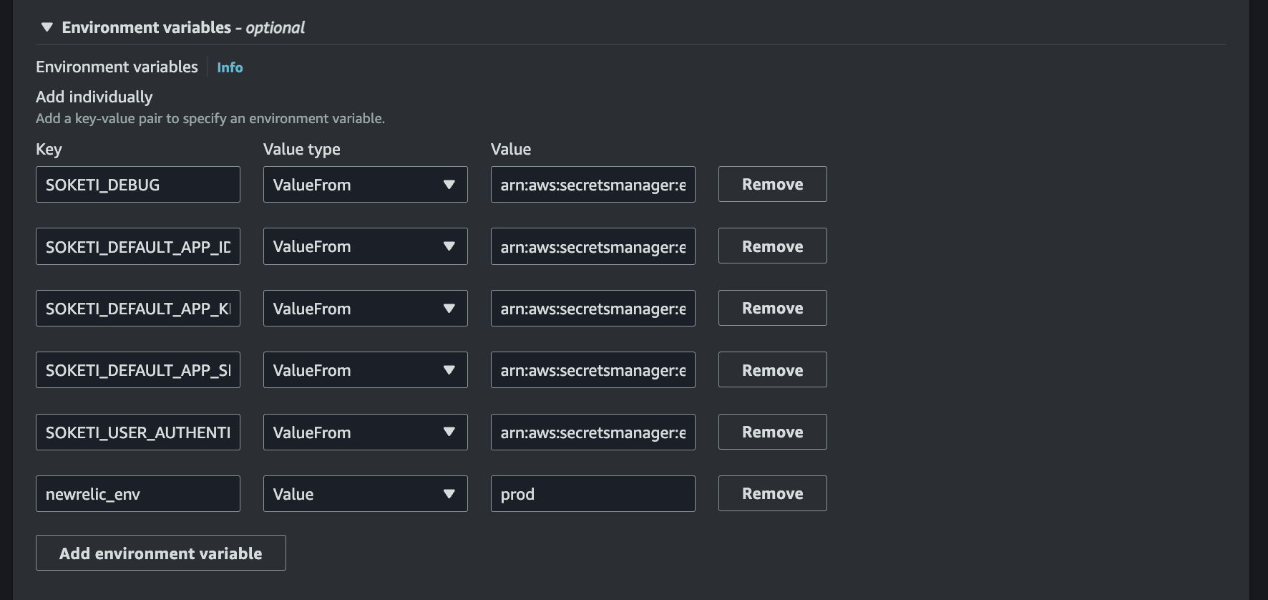The width and height of the screenshot is (1268, 600).
Task: Remove the SOKETI_USER_AUTHENTI variable
Action: click(773, 432)
